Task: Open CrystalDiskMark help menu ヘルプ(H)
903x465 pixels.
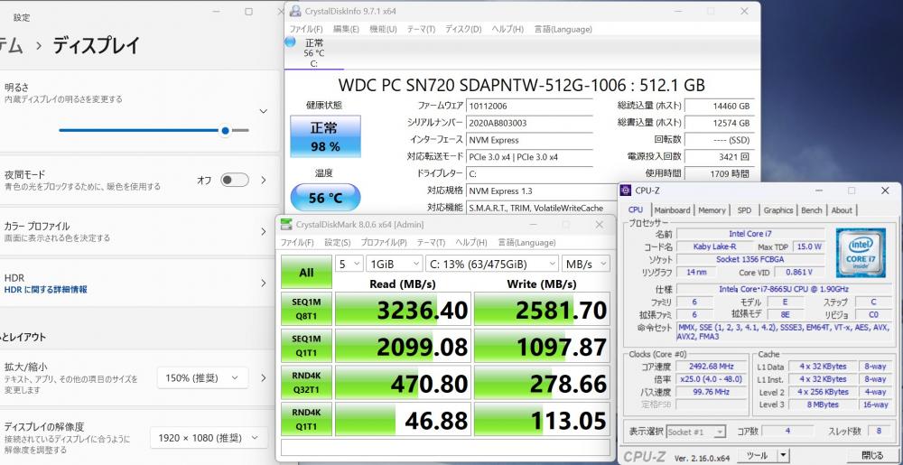Action: click(x=471, y=242)
